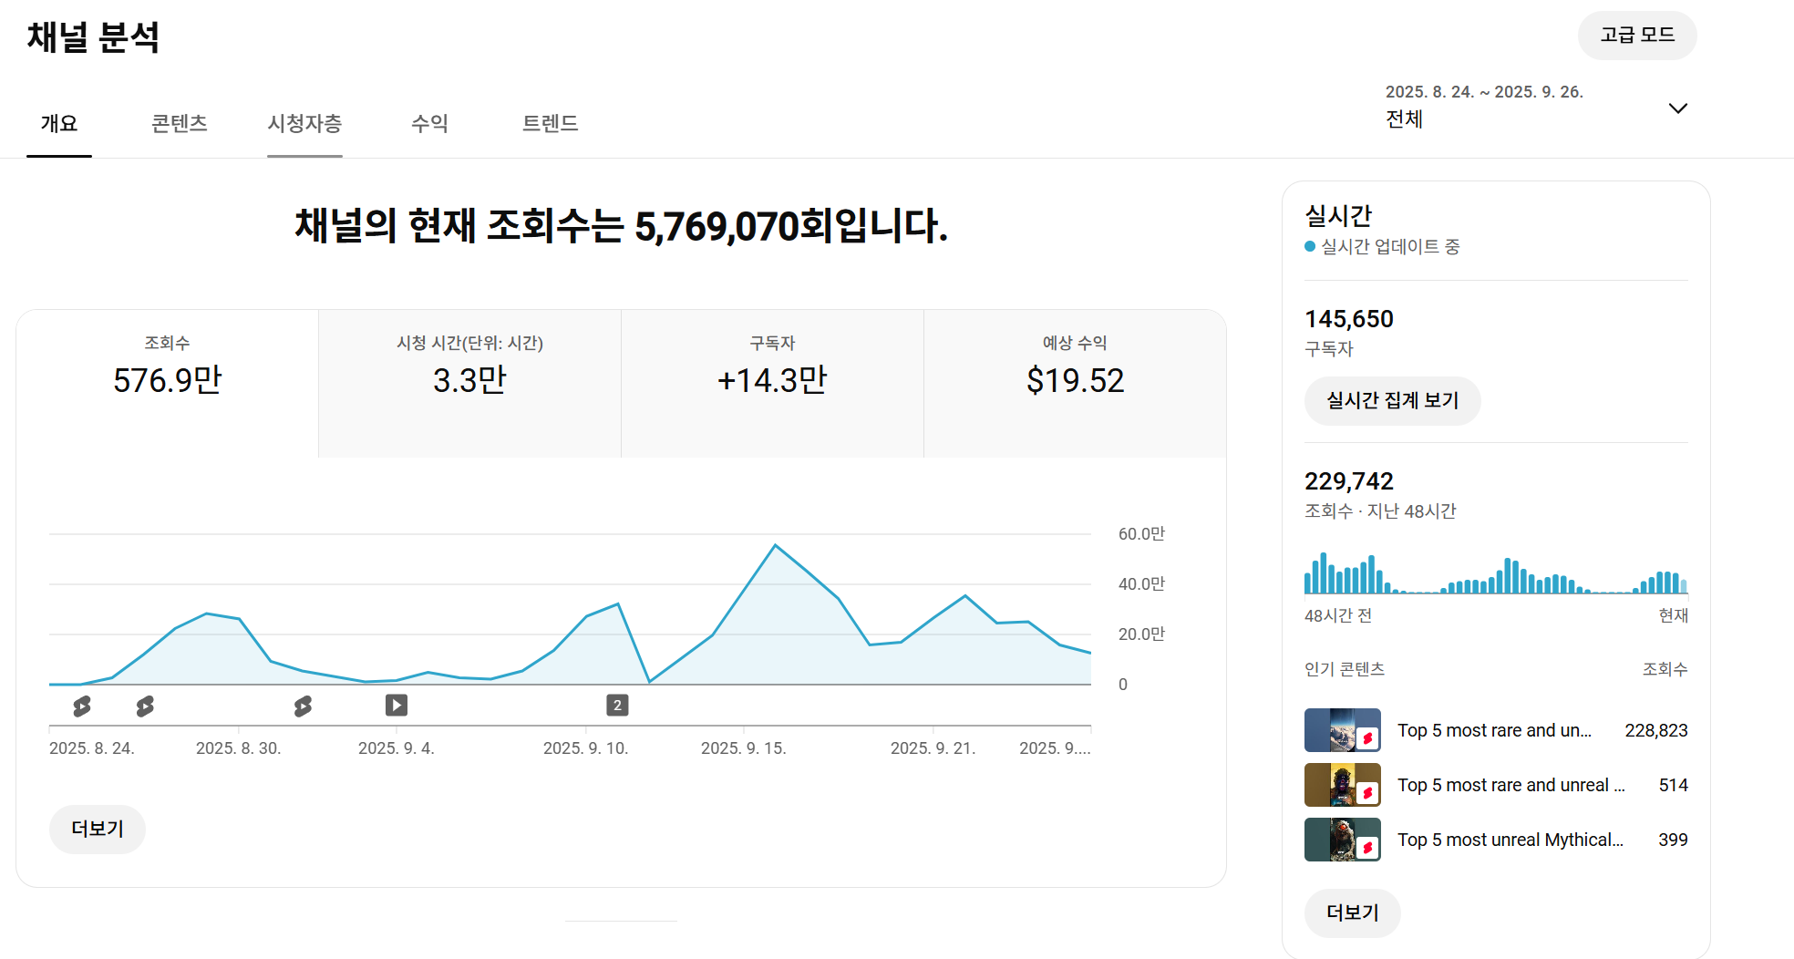Show the 구독자 +14.3만 metric chart
1794x959 pixels.
pyautogui.click(x=772, y=383)
